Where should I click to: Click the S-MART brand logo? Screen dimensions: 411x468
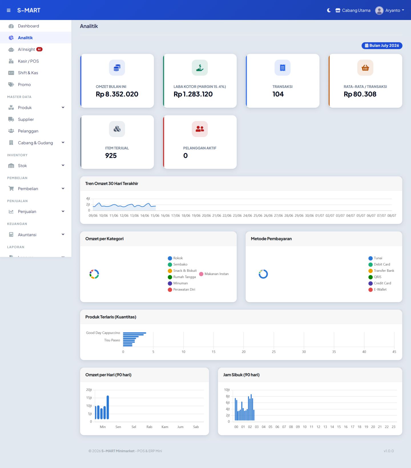click(29, 10)
